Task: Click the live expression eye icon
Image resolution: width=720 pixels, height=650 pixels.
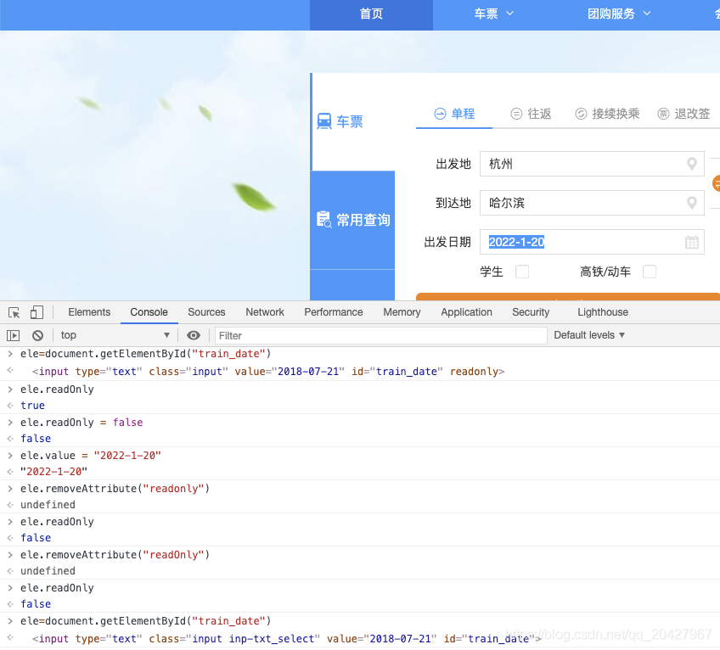Action: click(x=194, y=335)
